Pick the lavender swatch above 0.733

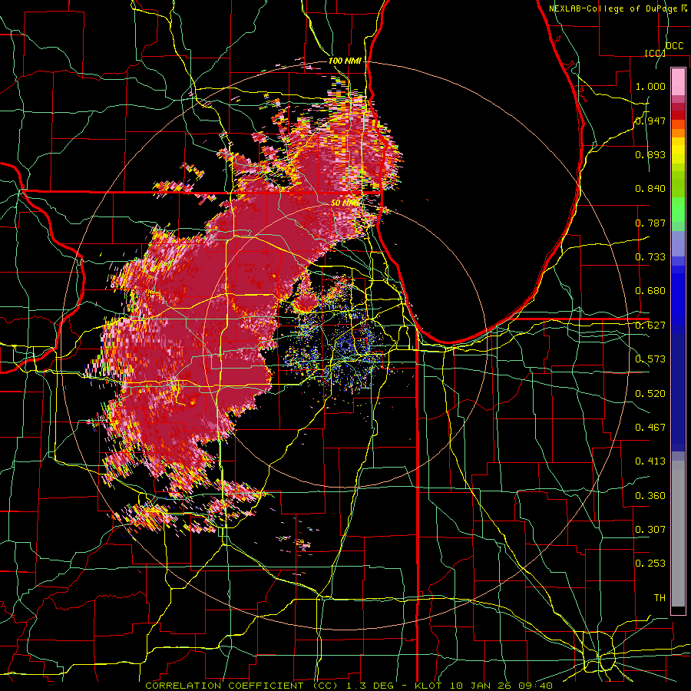tap(678, 243)
